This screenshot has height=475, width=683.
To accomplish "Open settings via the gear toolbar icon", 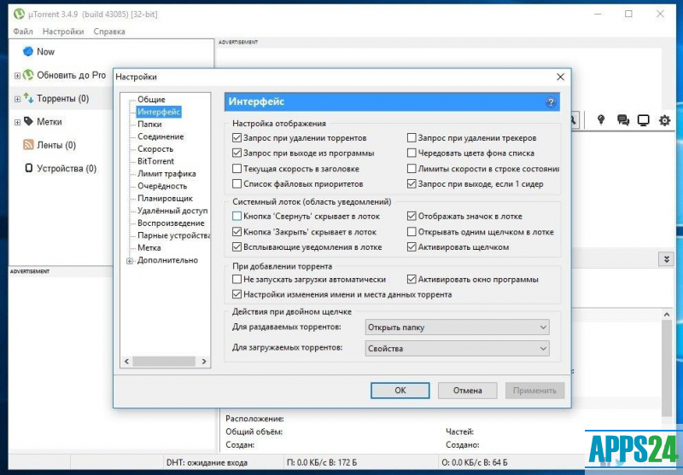I will coord(664,120).
